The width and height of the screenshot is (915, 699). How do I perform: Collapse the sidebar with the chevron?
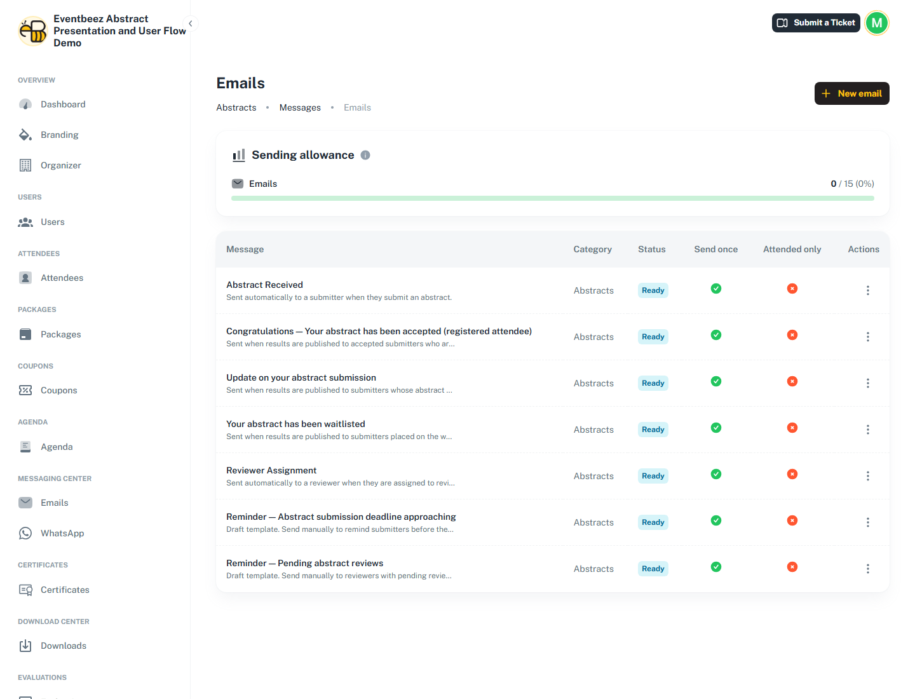coord(190,24)
